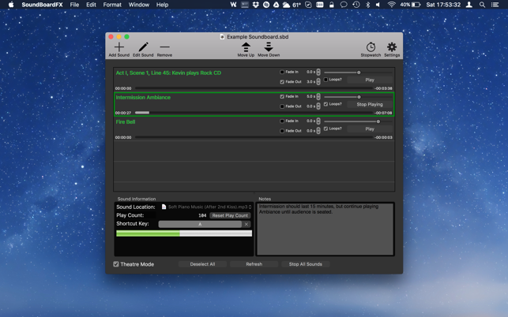The width and height of the screenshot is (508, 317).
Task: Click the Refresh button
Action: tap(254, 264)
